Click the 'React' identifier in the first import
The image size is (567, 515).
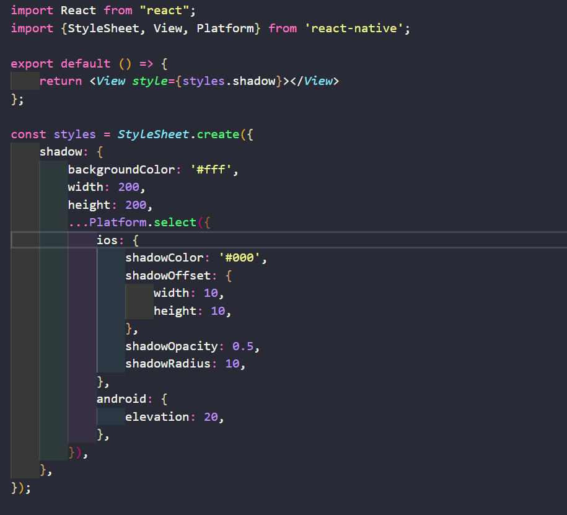(x=79, y=11)
